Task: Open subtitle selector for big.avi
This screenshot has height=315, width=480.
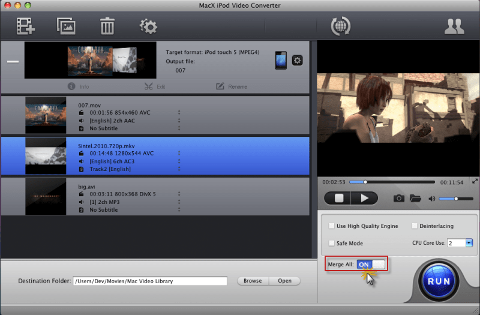Action: [x=179, y=209]
